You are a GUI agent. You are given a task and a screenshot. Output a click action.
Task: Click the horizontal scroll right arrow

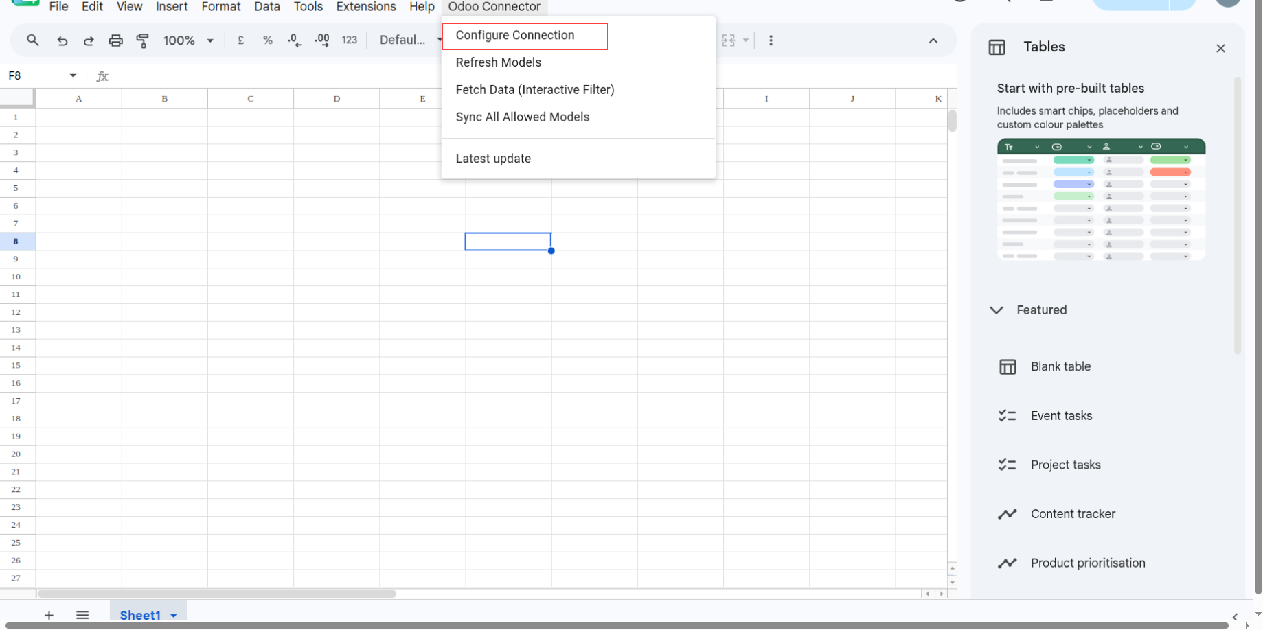coord(942,594)
